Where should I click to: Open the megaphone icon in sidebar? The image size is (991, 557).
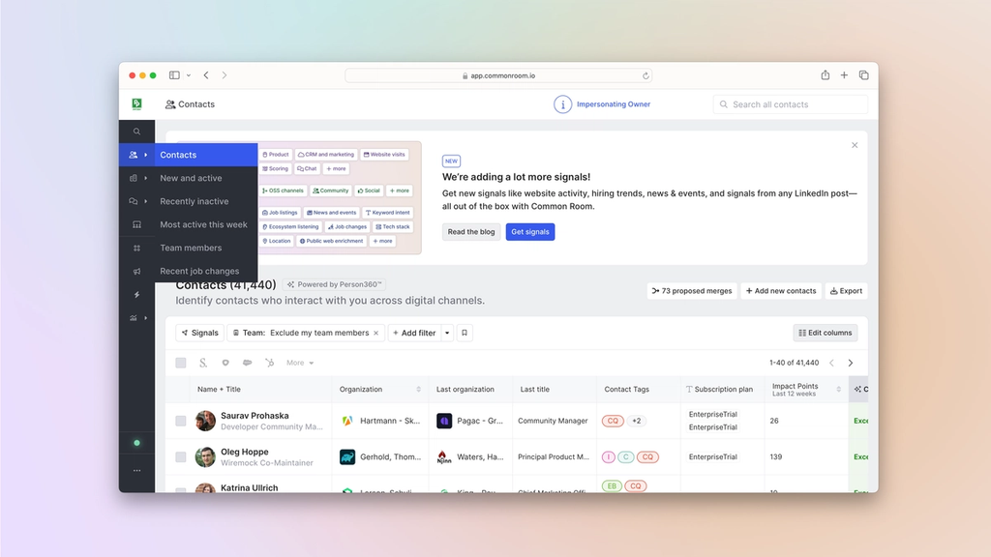[136, 272]
